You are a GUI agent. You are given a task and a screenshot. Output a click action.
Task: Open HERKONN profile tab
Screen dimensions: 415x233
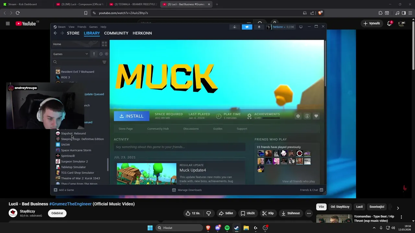coord(142,33)
